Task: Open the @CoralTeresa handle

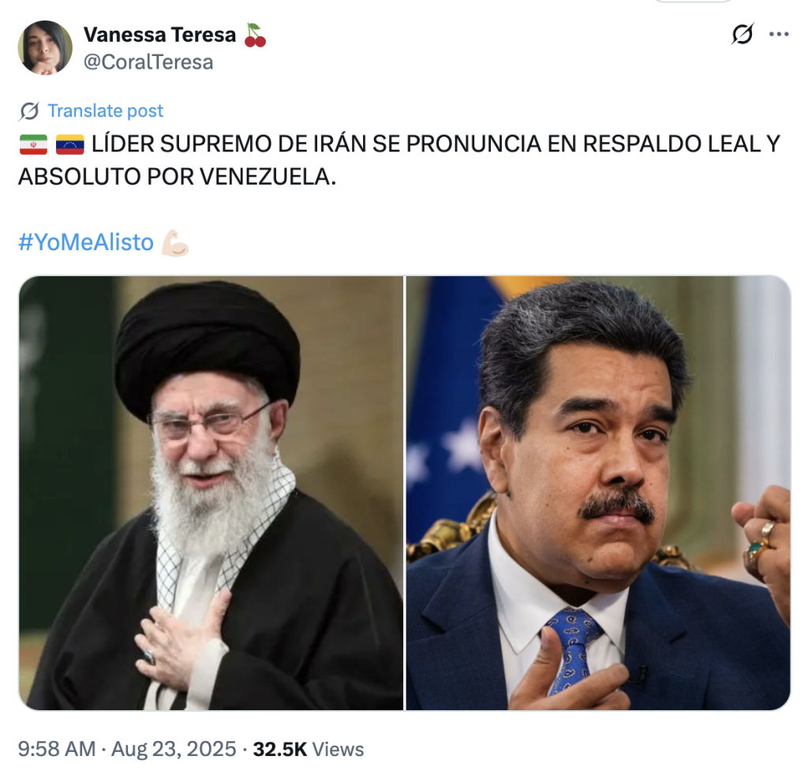Action: click(x=148, y=62)
